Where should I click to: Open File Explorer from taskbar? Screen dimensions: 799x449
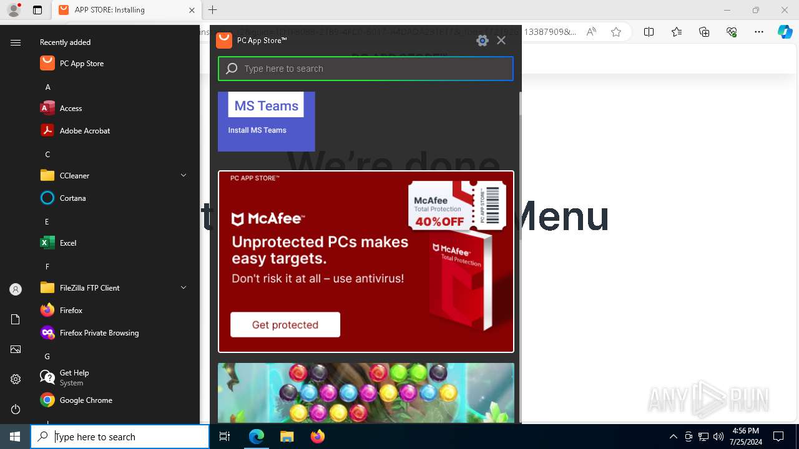pos(287,437)
